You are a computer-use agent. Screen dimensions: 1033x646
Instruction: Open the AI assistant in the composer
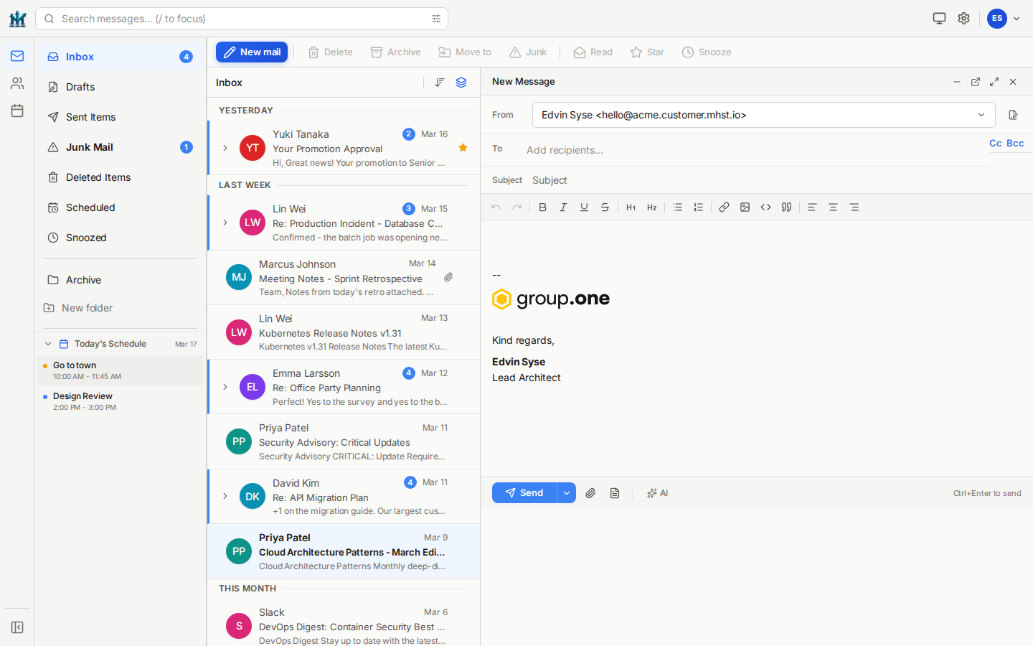tap(658, 493)
